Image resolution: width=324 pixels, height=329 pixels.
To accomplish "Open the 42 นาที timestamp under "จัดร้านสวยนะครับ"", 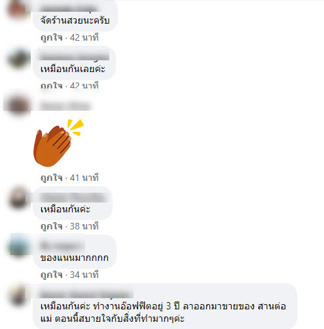I will click(84, 37).
